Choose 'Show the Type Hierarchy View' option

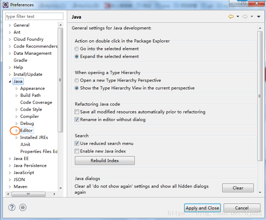(77, 88)
